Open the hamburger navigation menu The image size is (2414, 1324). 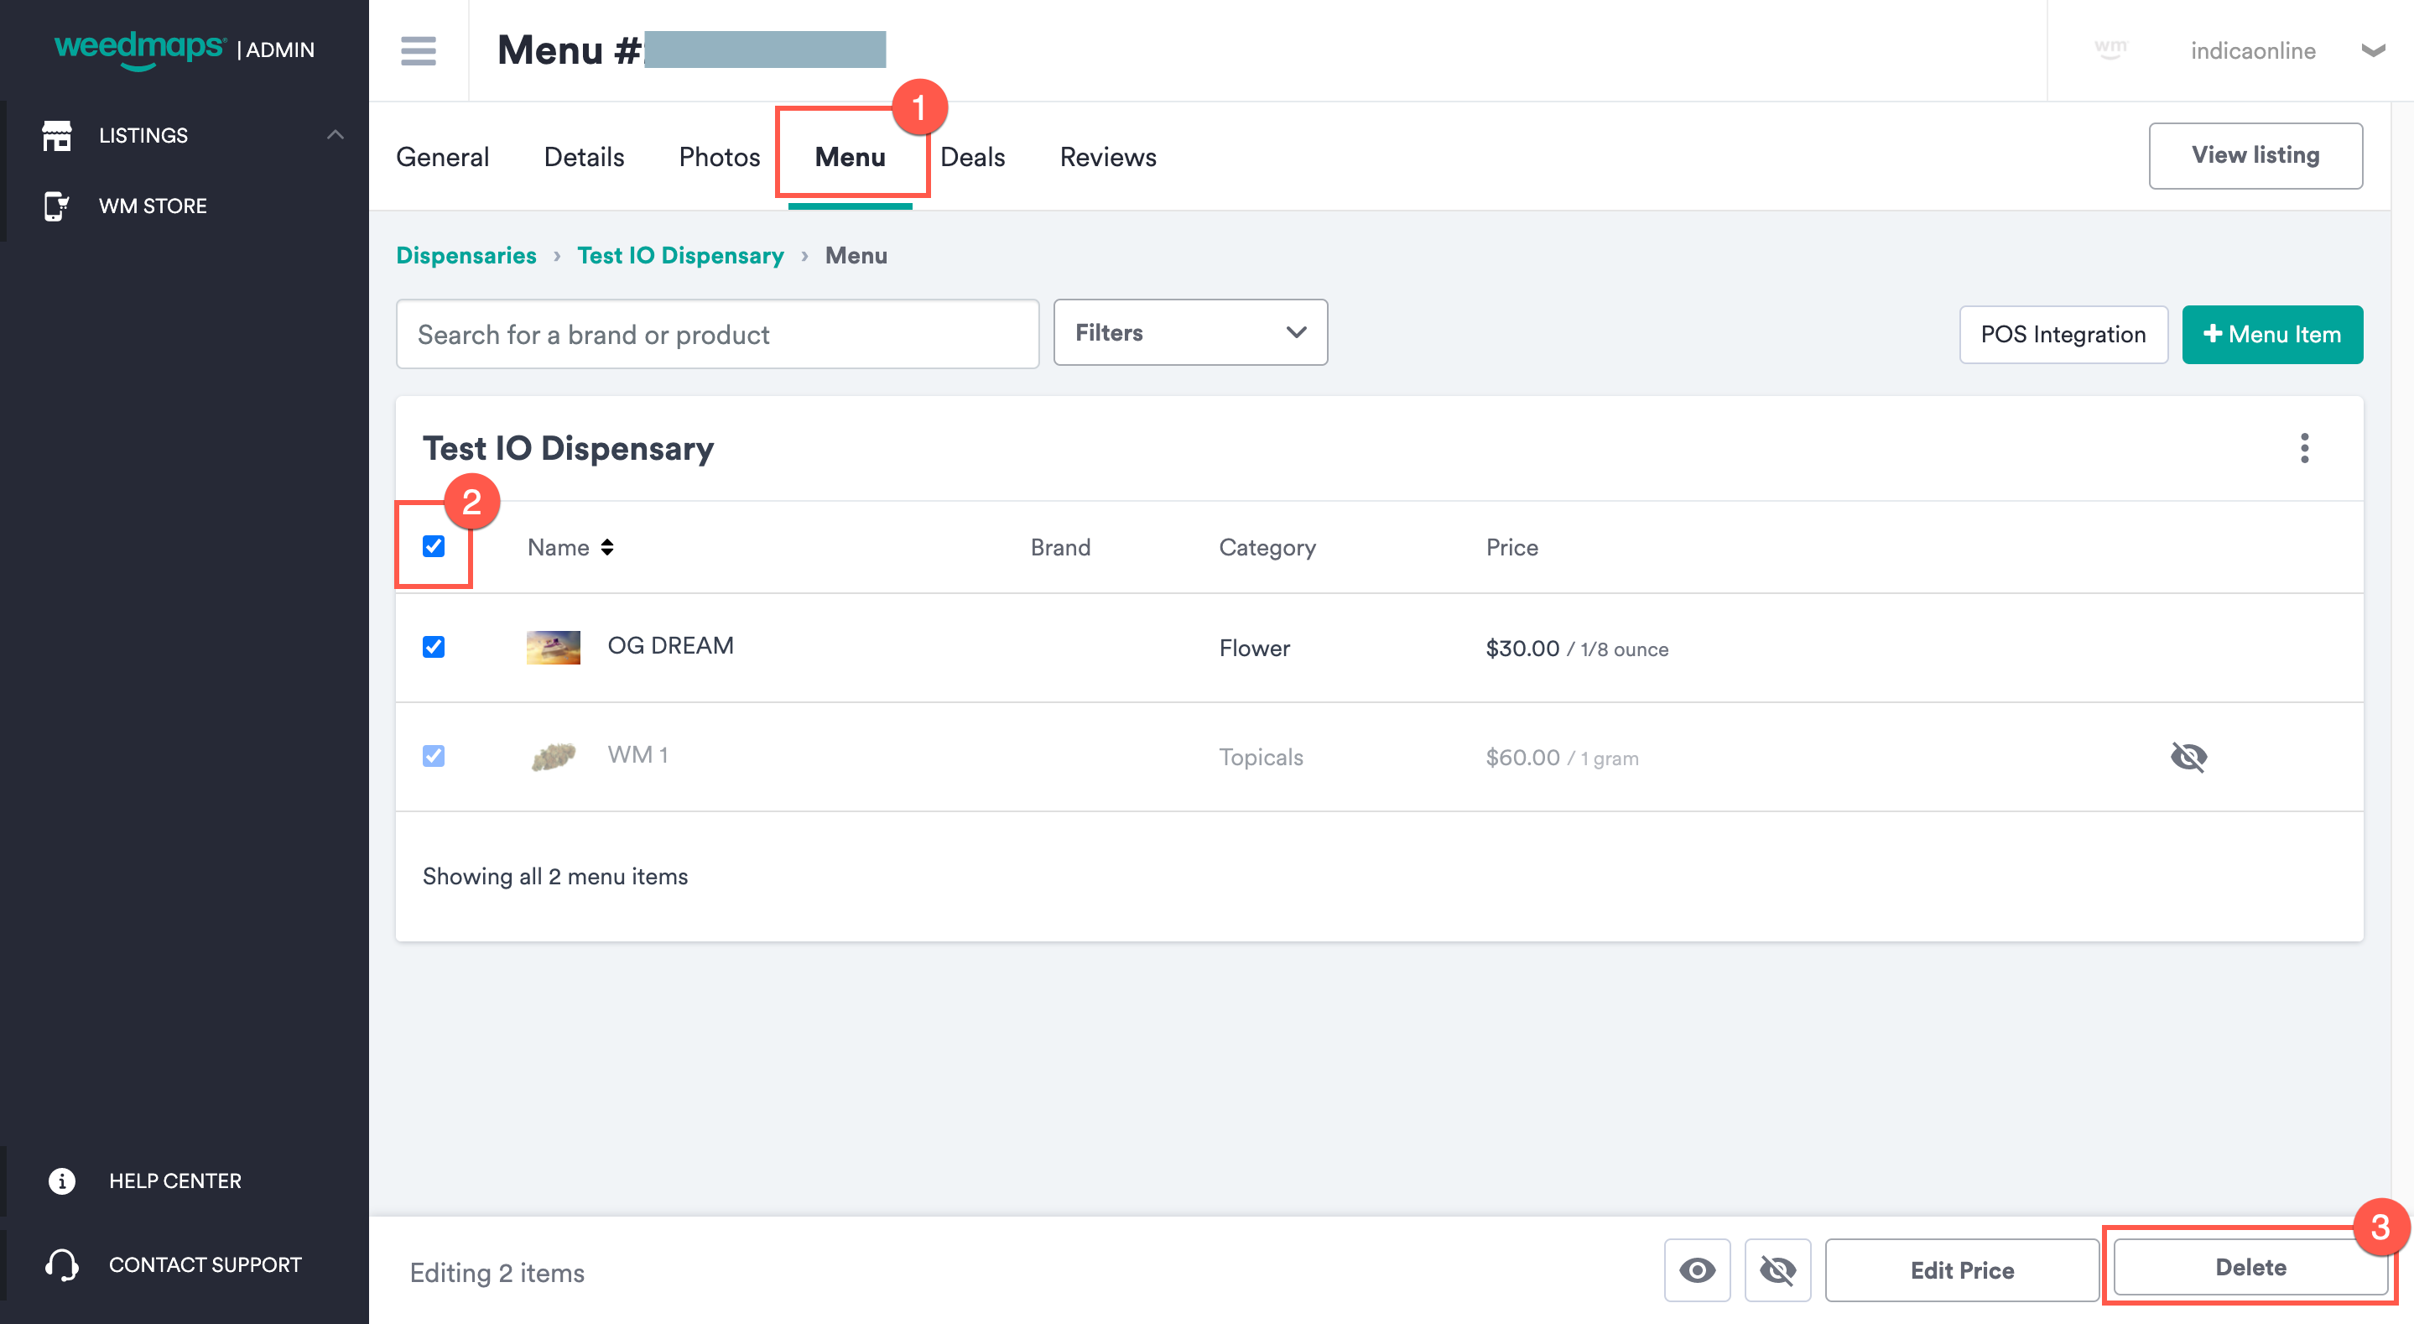point(418,51)
